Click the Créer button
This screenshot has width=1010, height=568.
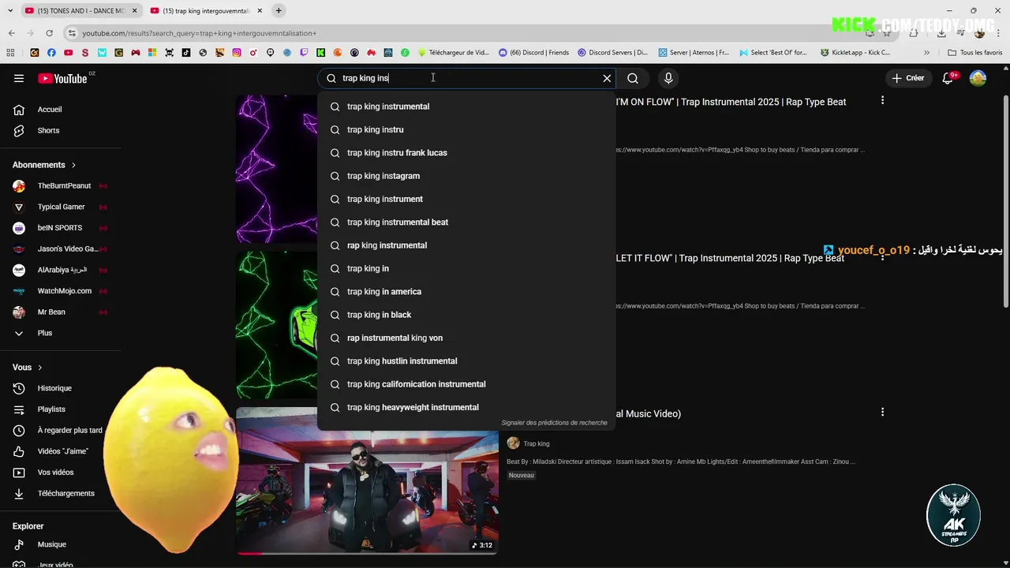coord(907,78)
